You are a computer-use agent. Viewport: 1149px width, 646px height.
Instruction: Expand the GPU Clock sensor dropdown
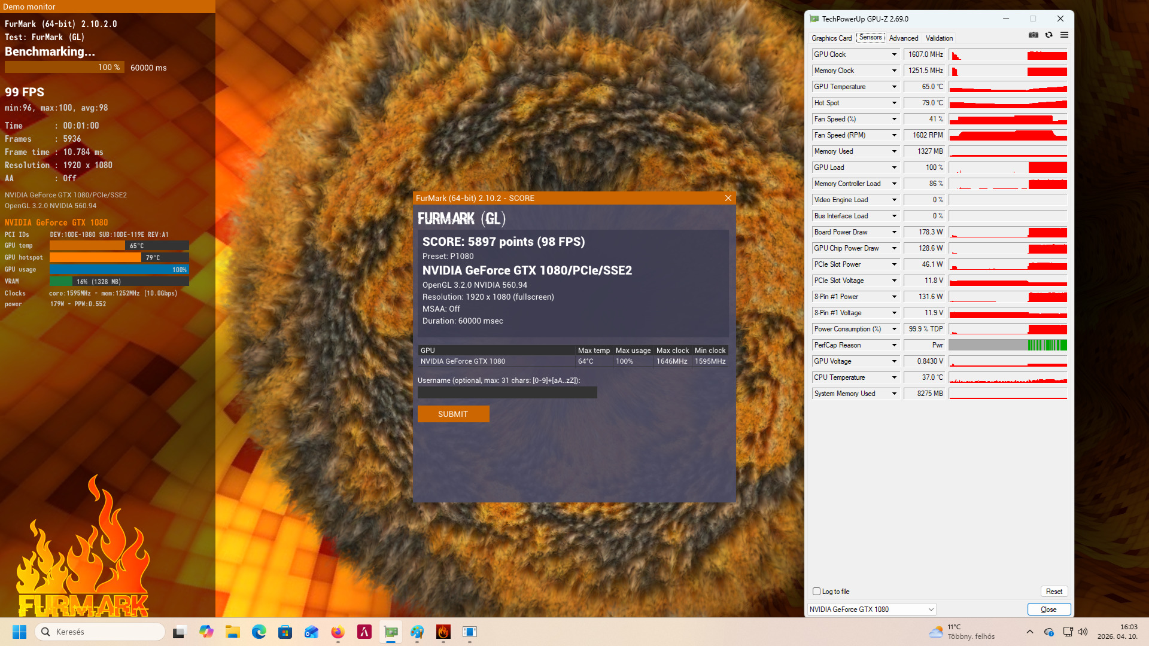(894, 54)
